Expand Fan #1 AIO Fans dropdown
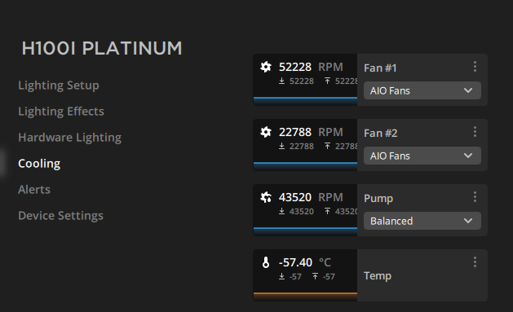 tap(422, 90)
